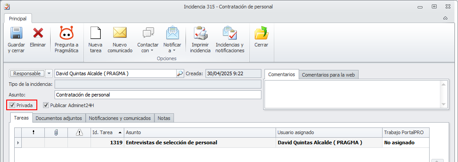
Task: Open the Contactar con dropdown
Action: coord(148,40)
